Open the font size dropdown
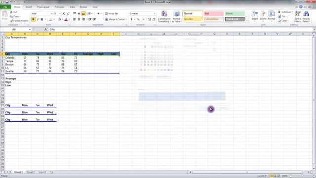The height and width of the screenshot is (178, 316). click(60, 14)
